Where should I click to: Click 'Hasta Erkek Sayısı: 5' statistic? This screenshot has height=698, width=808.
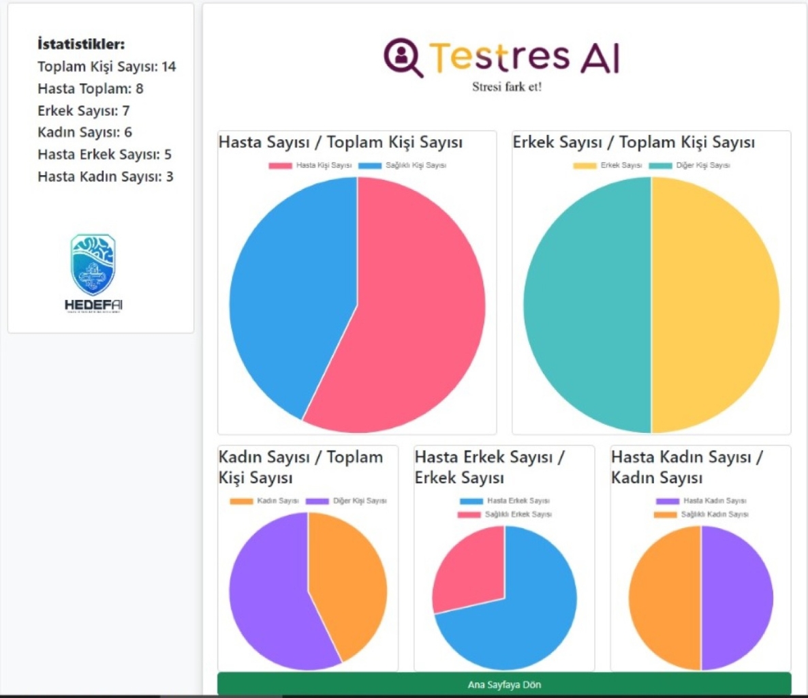[x=104, y=155]
